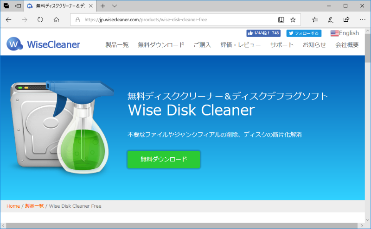
Task: Click the add notes pen icon
Action: pyautogui.click(x=331, y=19)
